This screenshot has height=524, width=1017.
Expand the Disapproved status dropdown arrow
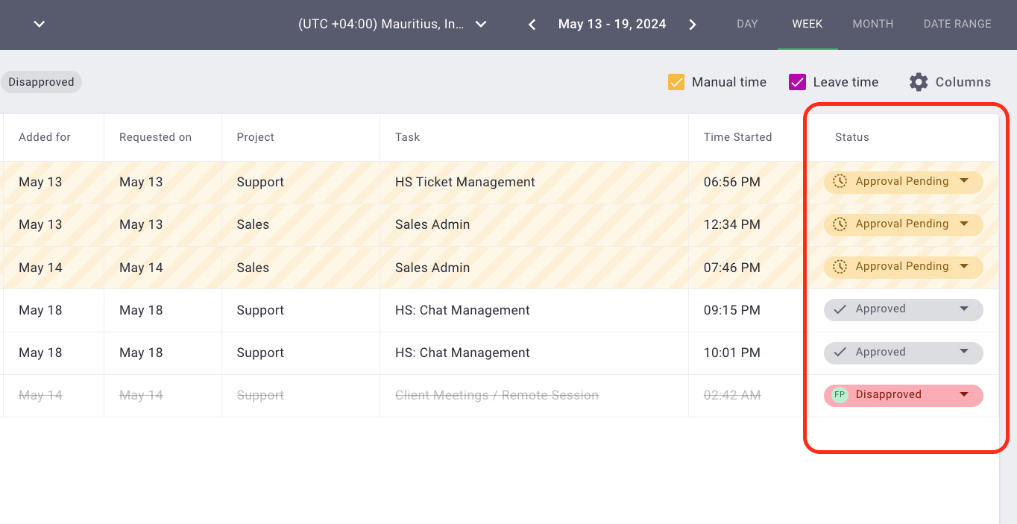[x=963, y=394]
